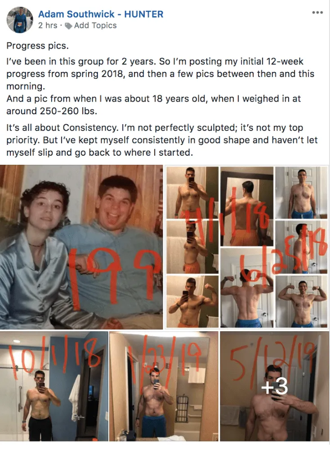Open the one-arm flex mirror selfie
Screen dimensions: 330x455
coord(192,302)
